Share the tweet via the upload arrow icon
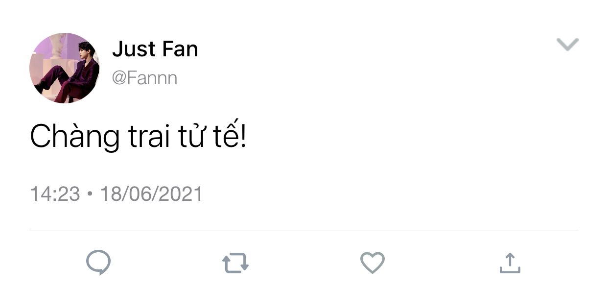Screen dimensions: 608x288 pos(510,263)
